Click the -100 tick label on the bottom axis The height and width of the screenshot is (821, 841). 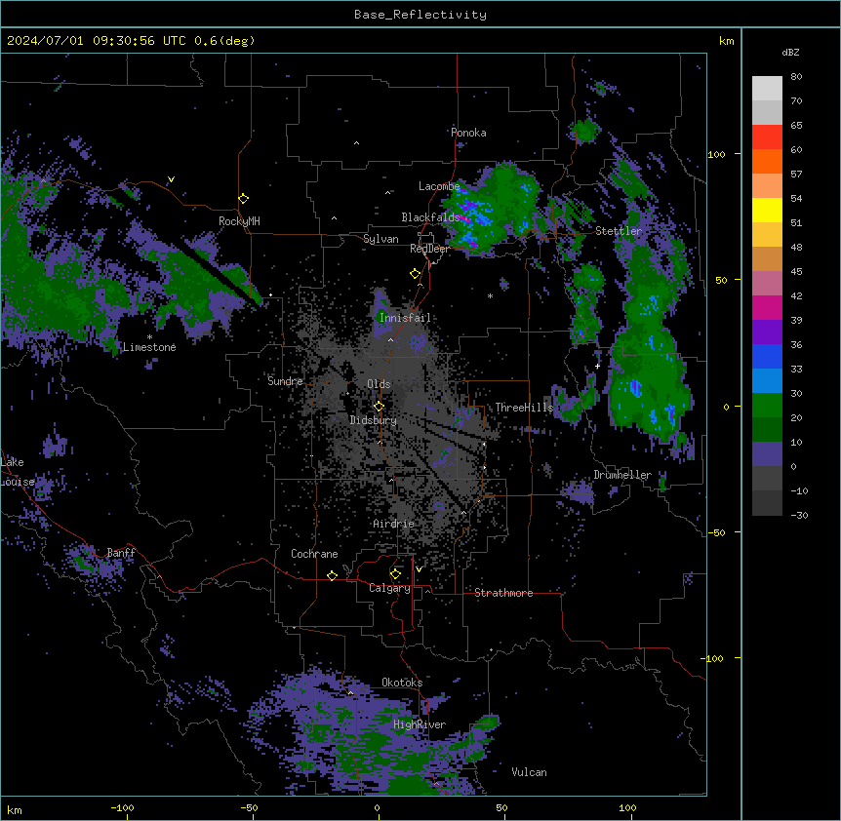(122, 807)
